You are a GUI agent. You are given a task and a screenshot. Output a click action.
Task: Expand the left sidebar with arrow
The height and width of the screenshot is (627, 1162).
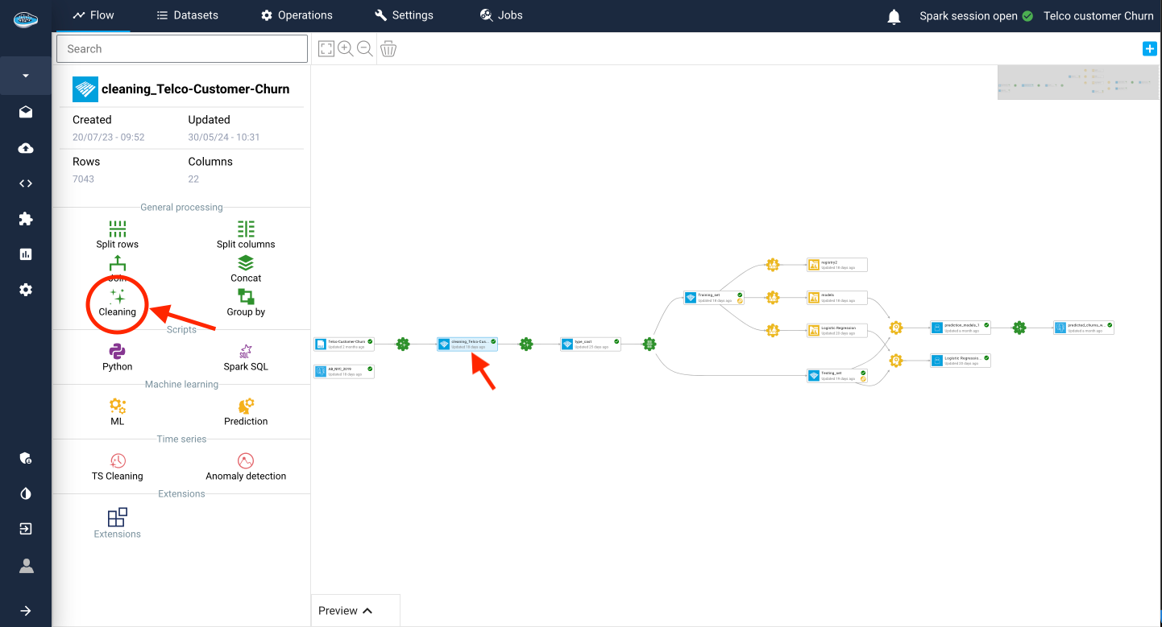pos(26,611)
